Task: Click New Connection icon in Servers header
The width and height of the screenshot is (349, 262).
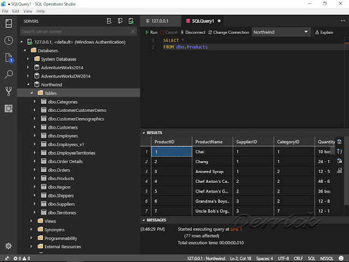Action: coord(109,21)
